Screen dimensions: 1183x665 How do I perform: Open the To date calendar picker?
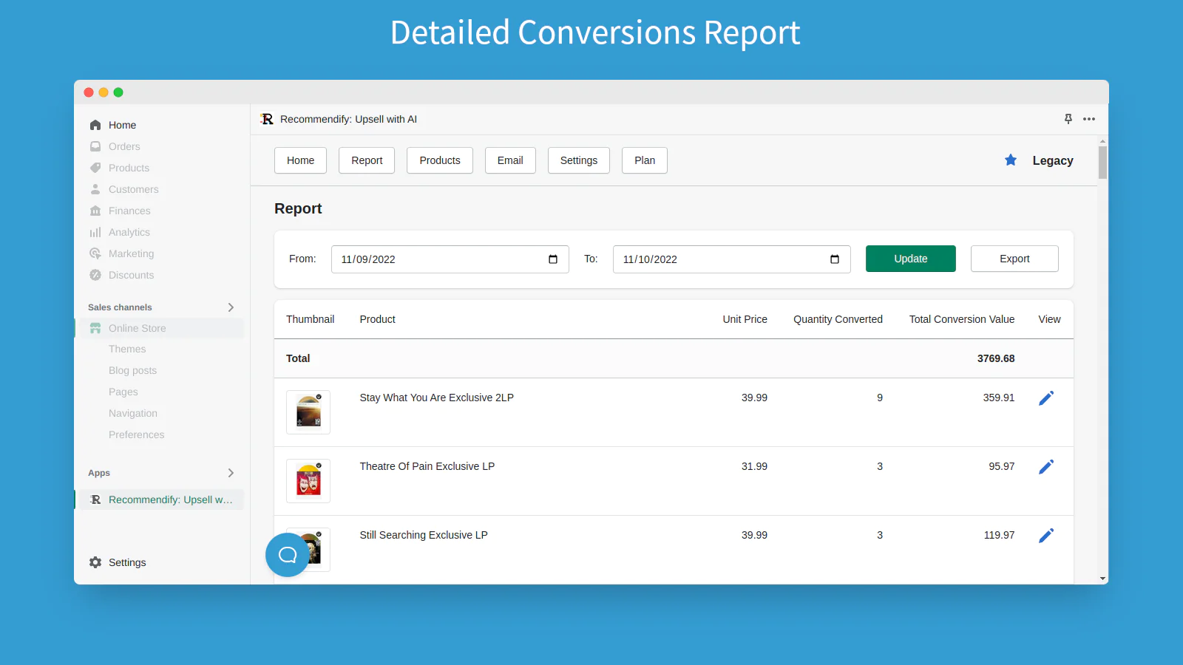[x=835, y=259]
